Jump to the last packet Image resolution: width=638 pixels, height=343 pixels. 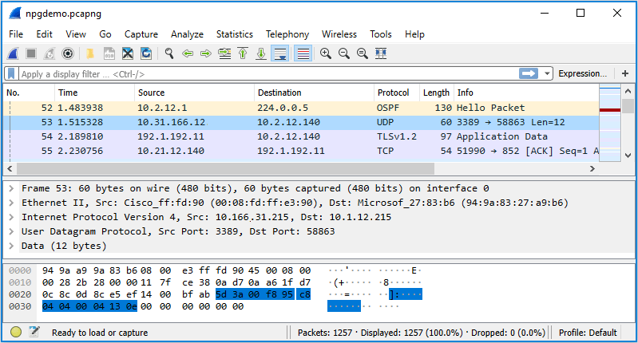(x=261, y=53)
